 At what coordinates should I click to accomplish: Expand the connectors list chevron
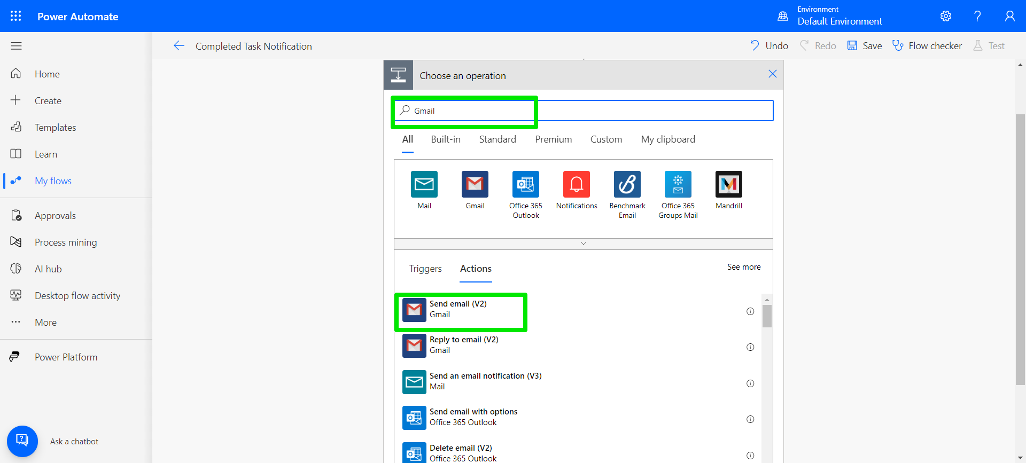584,244
